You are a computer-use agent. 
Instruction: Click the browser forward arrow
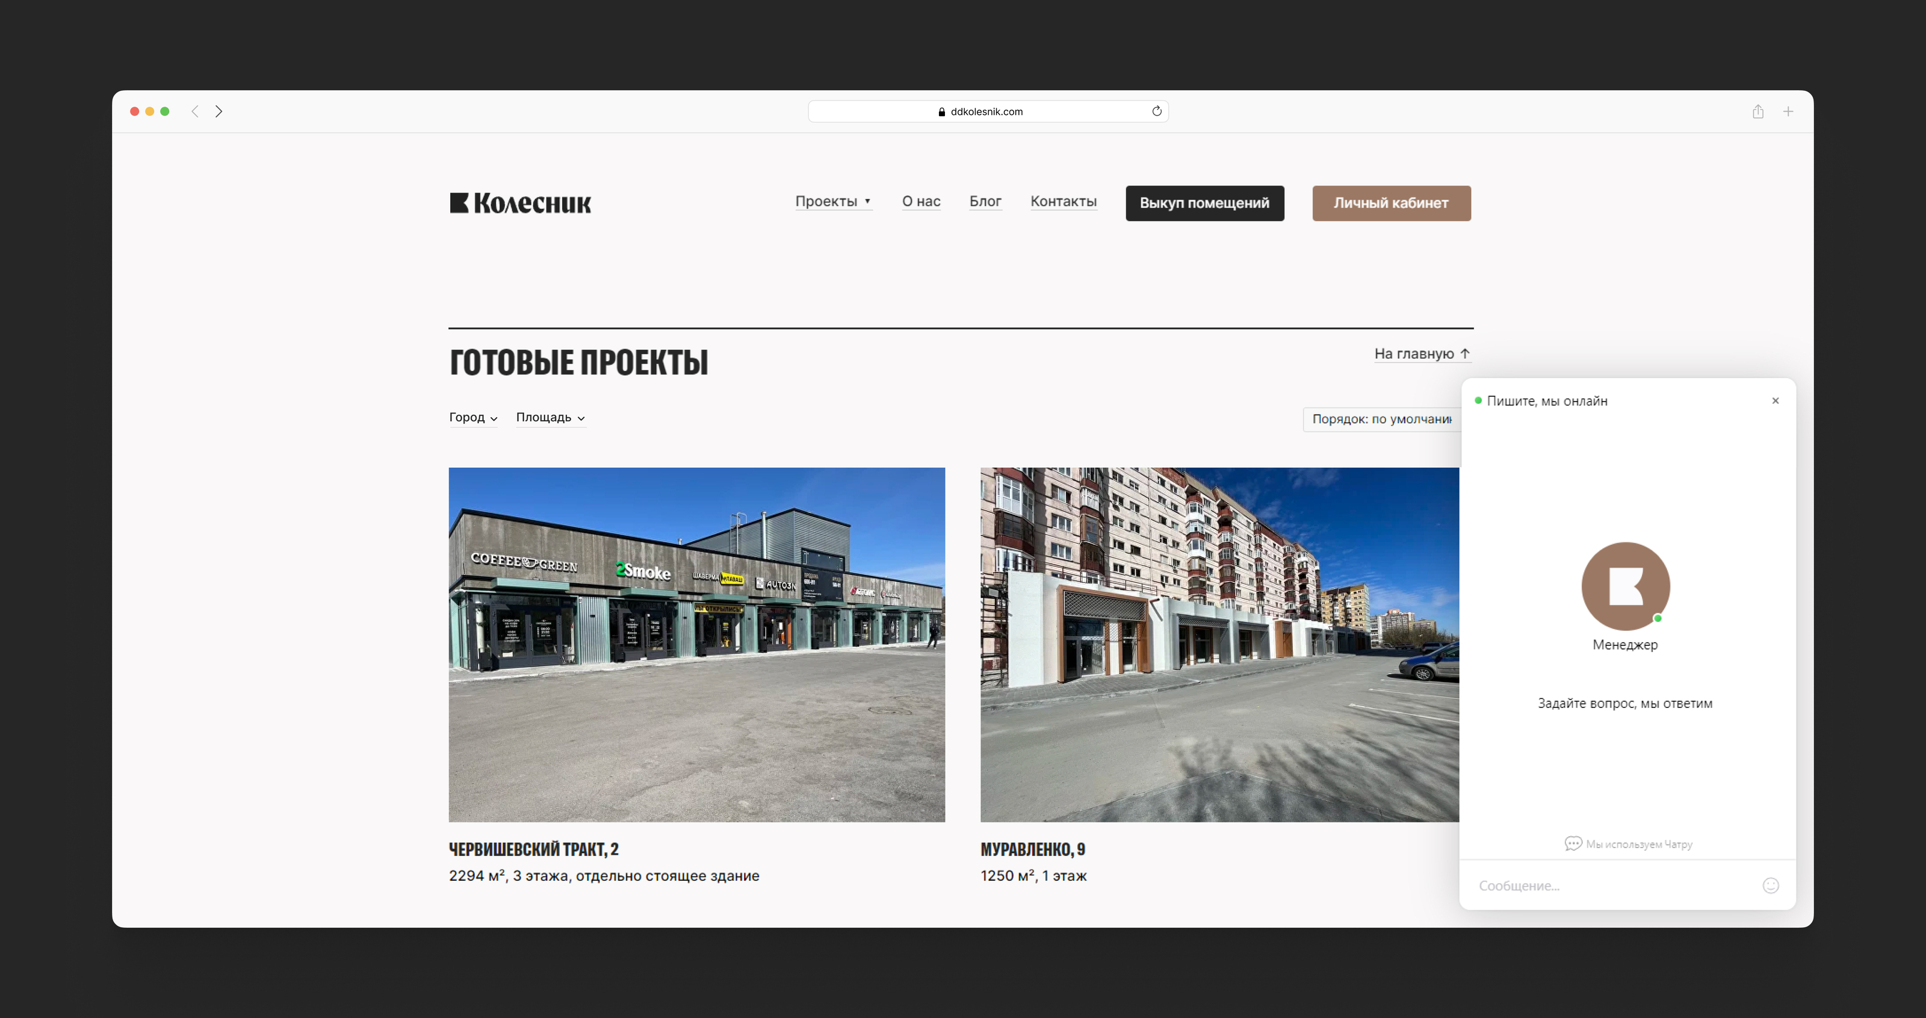218,111
